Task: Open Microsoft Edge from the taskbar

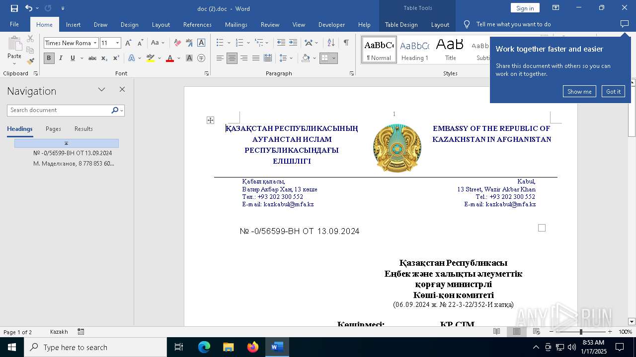Action: [x=204, y=347]
